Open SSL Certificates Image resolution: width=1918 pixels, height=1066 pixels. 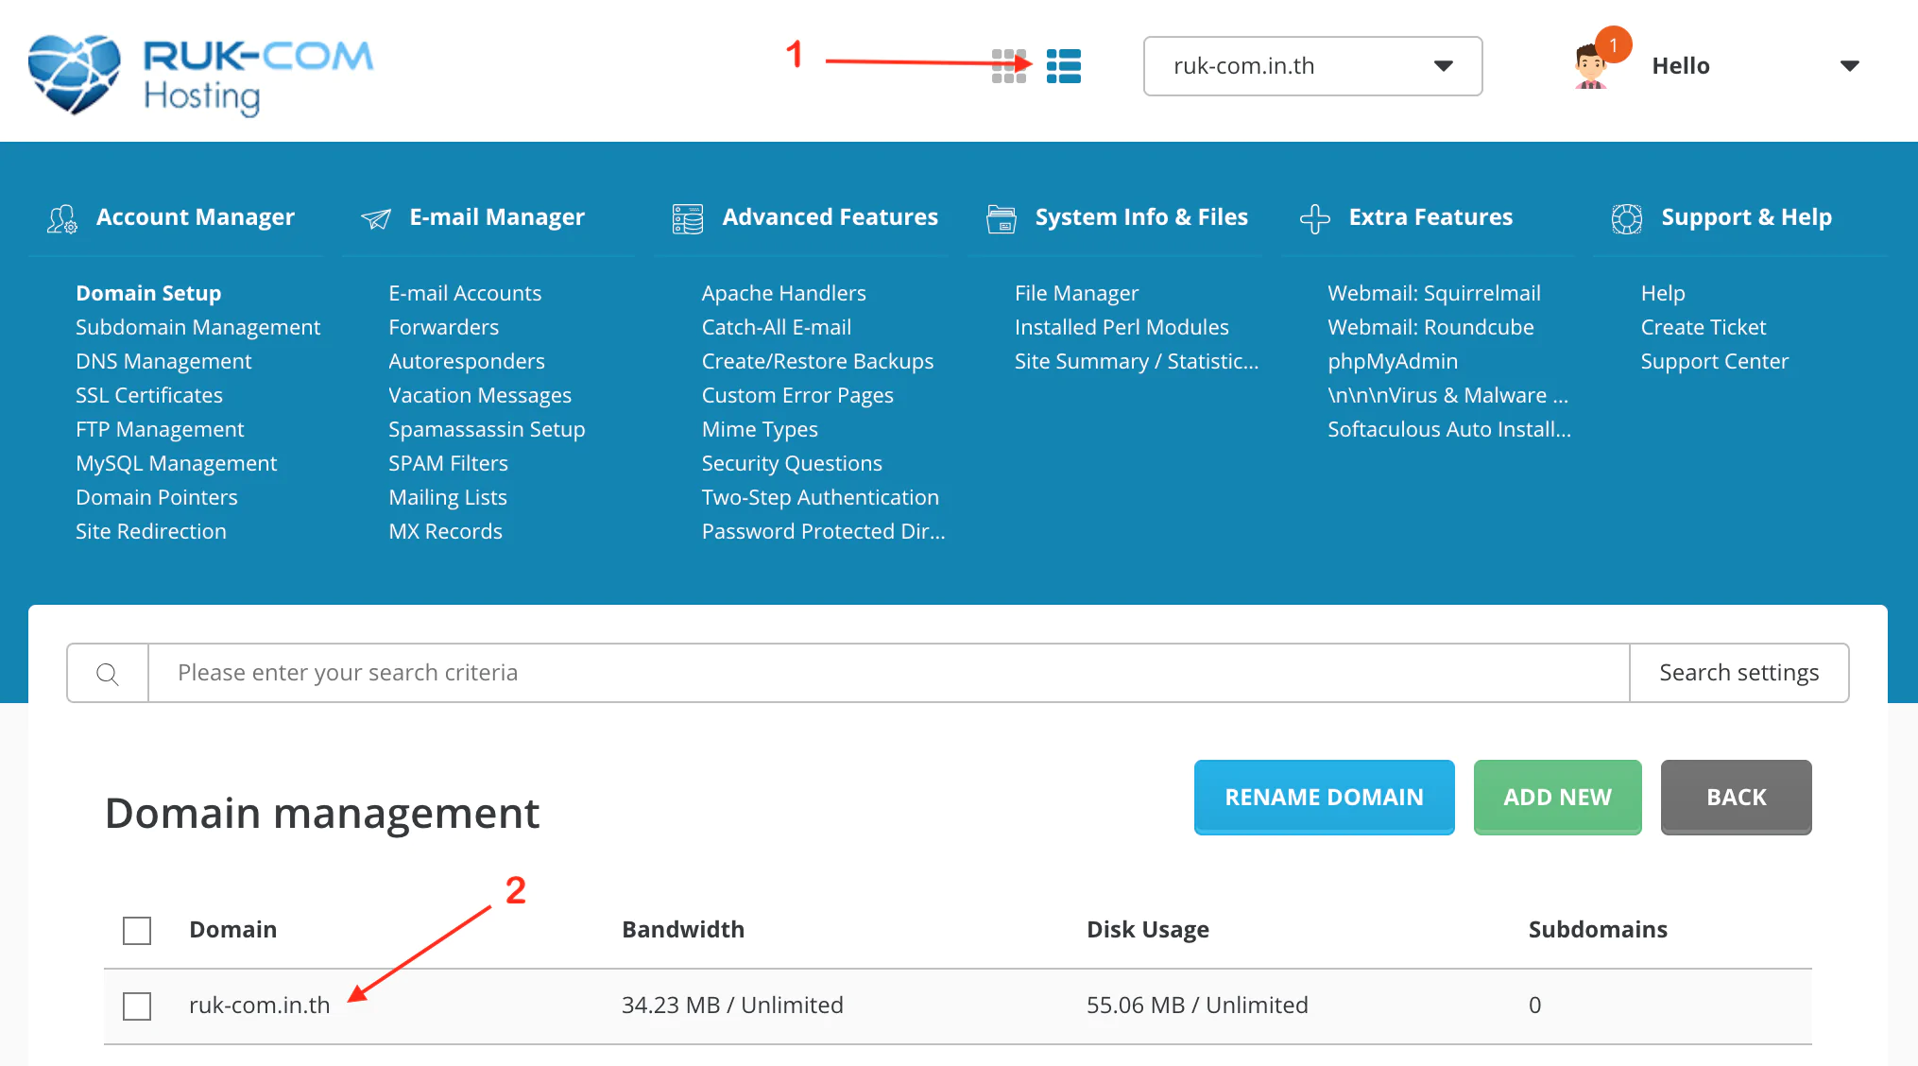149,395
